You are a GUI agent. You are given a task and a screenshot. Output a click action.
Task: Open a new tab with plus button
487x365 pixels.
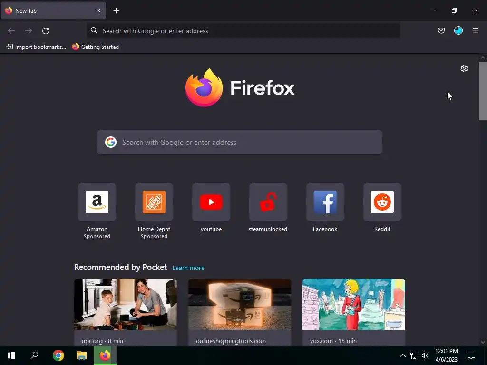click(x=116, y=11)
